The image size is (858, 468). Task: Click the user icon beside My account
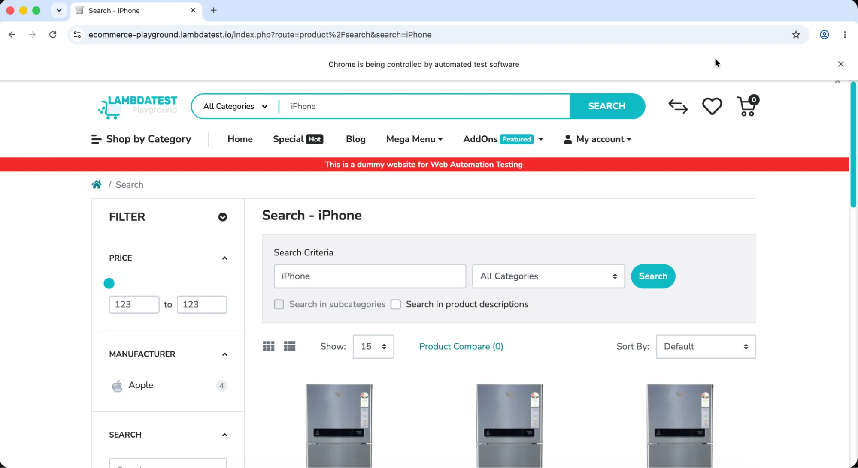(x=567, y=139)
